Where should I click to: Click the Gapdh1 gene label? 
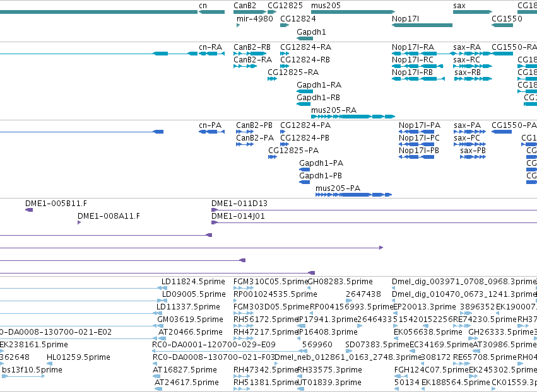tap(311, 32)
